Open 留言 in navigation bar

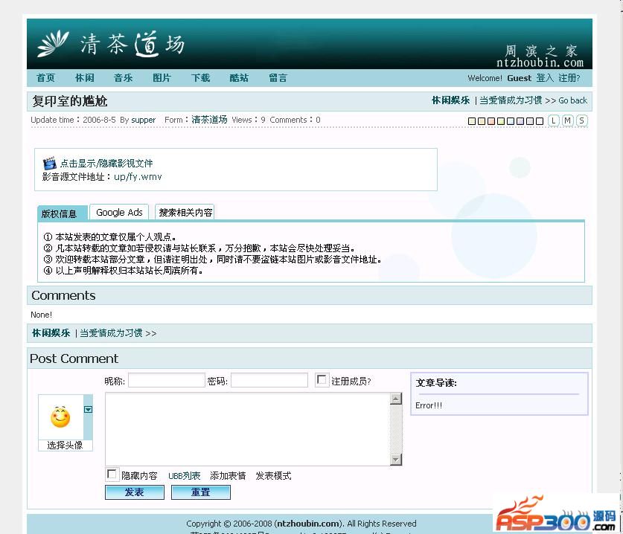[x=278, y=78]
